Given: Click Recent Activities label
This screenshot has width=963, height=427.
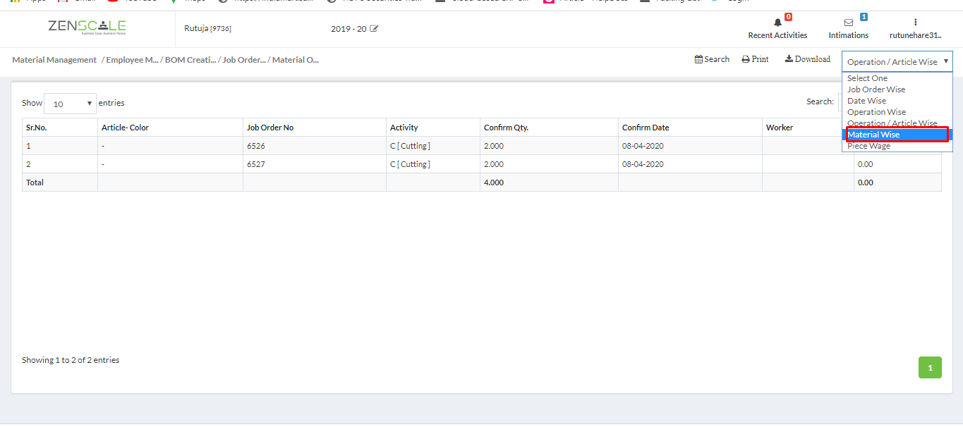Looking at the screenshot, I should point(777,35).
